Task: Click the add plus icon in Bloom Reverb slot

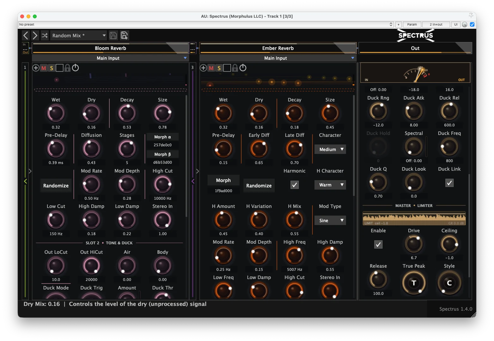Action: [36, 68]
